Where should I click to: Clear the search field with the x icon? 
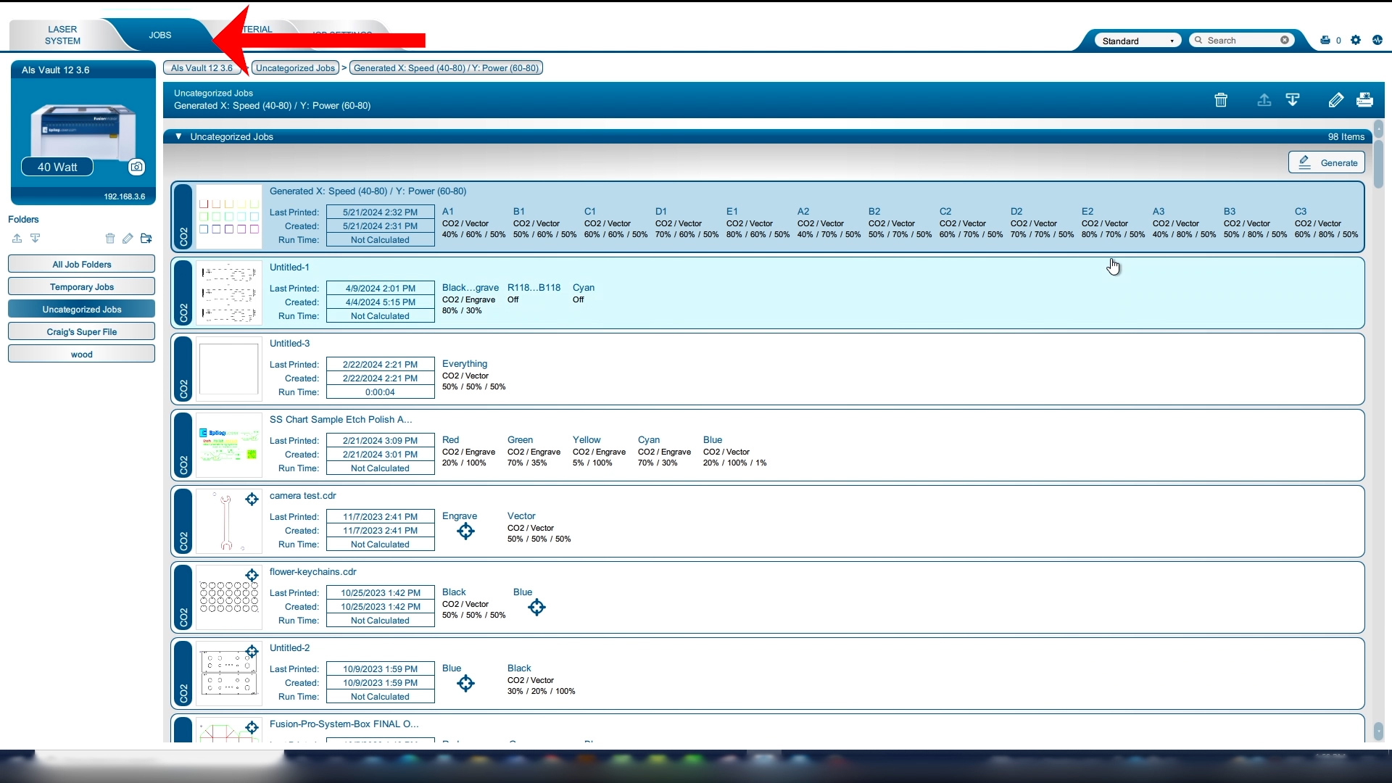pos(1285,41)
